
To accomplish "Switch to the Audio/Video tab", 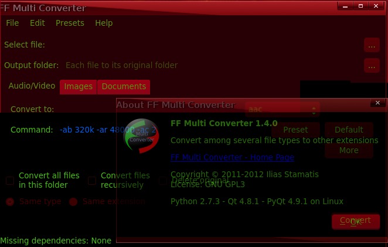I will (x=32, y=86).
